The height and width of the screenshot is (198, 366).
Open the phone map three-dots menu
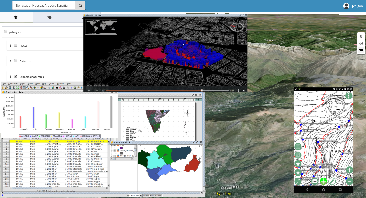tap(349, 96)
